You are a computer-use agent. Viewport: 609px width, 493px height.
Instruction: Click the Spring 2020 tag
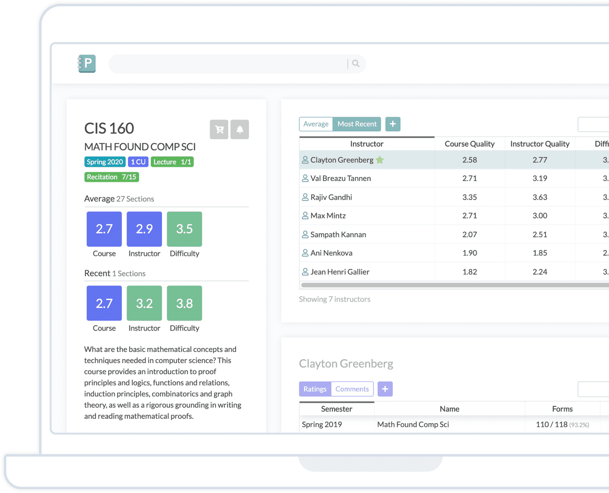(105, 162)
